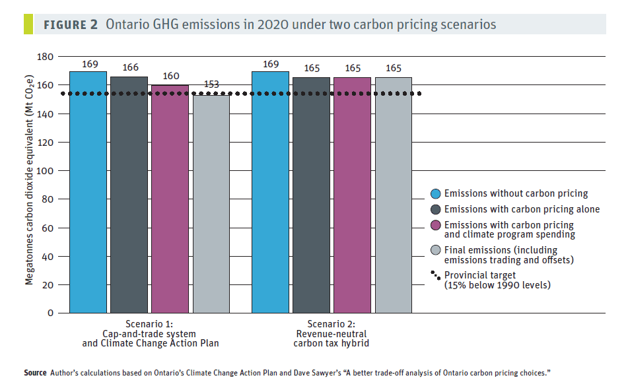Click the Scenario 2 dark gray bar labeled 165
Viewport: 630px width, 392px height.
(x=312, y=195)
